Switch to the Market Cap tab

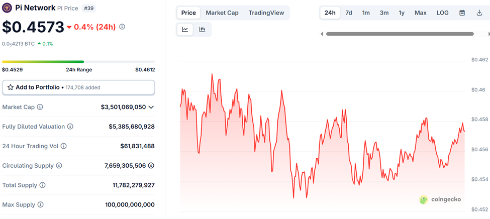point(222,13)
